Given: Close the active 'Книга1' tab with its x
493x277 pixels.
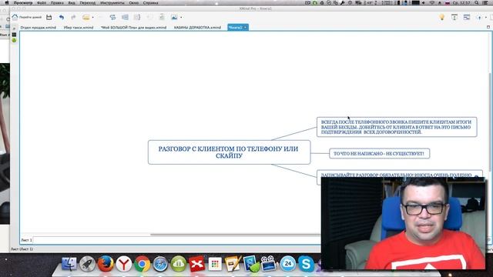Looking at the screenshot, I should coord(245,28).
